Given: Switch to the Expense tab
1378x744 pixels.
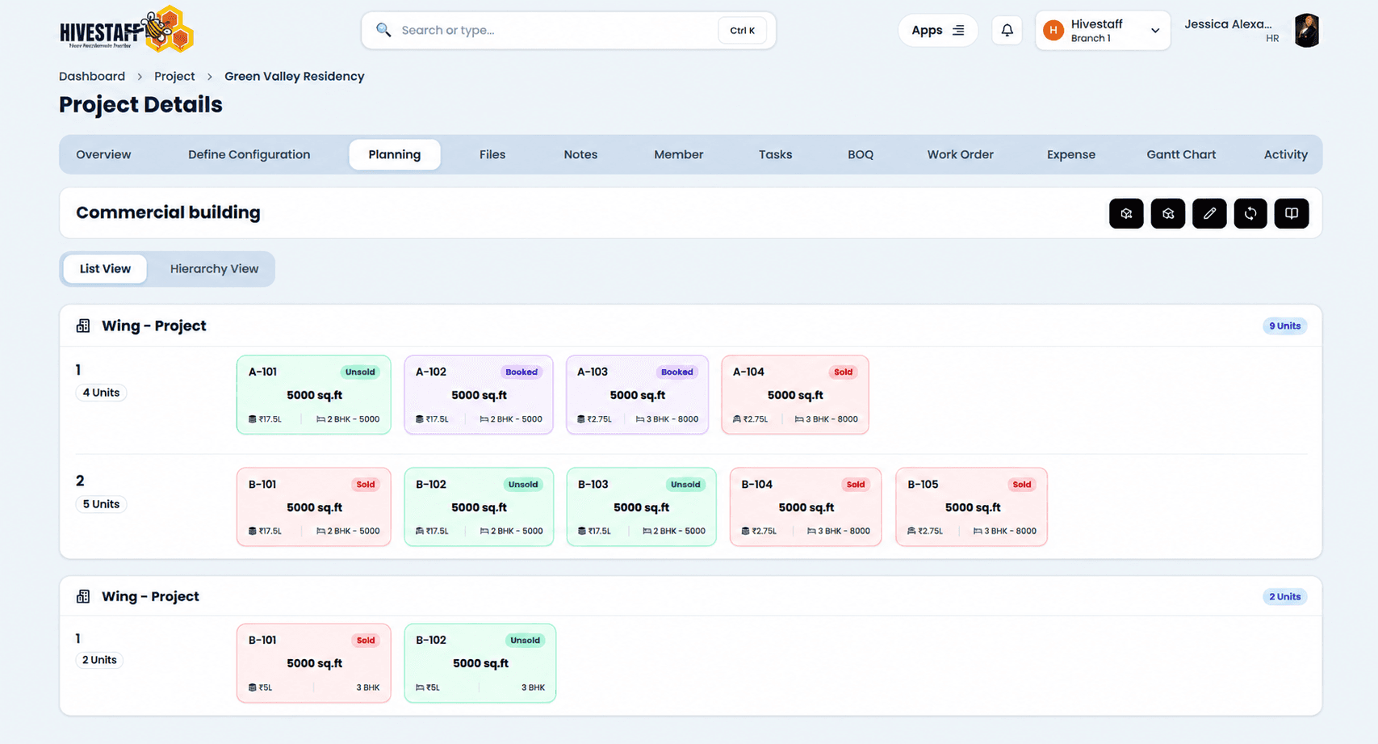Looking at the screenshot, I should pyautogui.click(x=1071, y=154).
